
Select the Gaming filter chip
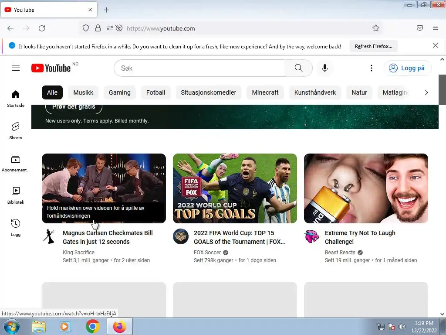[119, 92]
